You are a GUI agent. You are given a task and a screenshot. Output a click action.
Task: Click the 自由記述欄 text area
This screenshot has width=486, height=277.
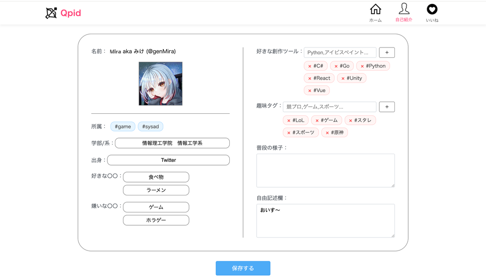click(x=326, y=221)
